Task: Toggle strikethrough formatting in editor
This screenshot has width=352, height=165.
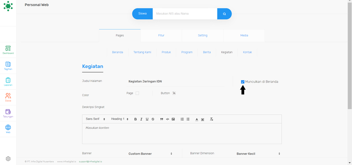Action: tap(153, 119)
